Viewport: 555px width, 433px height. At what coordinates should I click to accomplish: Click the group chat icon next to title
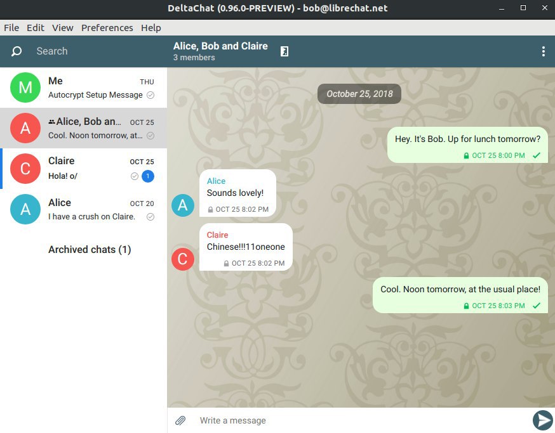284,51
